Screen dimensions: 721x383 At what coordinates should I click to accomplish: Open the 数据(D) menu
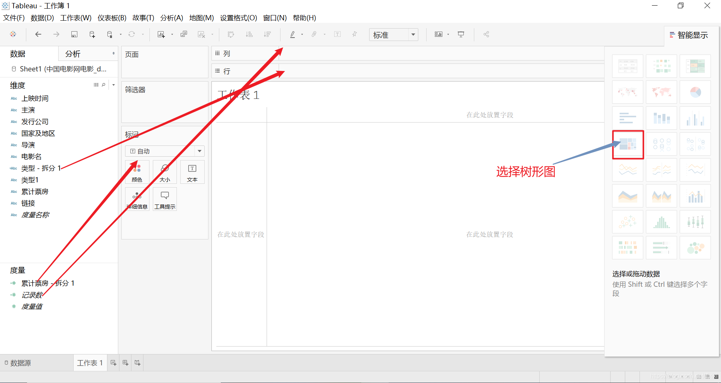point(42,18)
